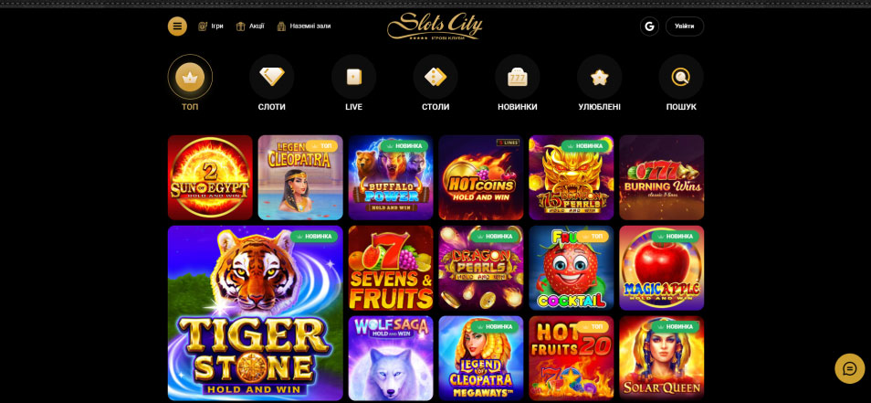
Task: Open the Magic Apple game thumbnail
Action: point(662,268)
